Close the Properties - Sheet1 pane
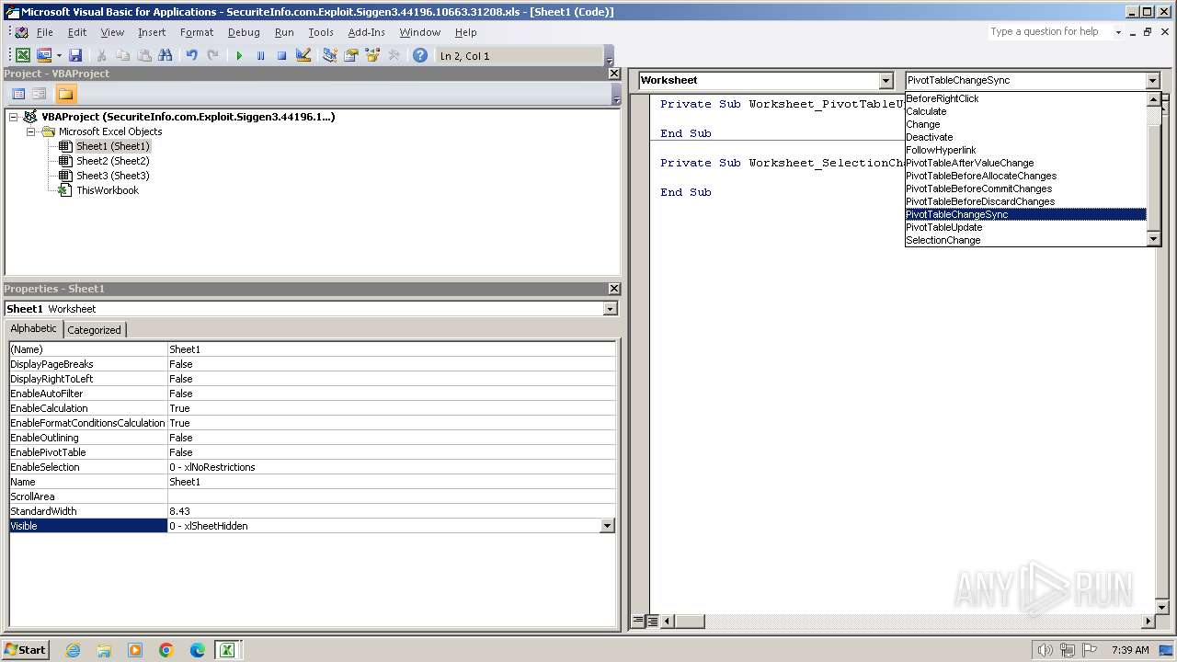 [x=614, y=289]
